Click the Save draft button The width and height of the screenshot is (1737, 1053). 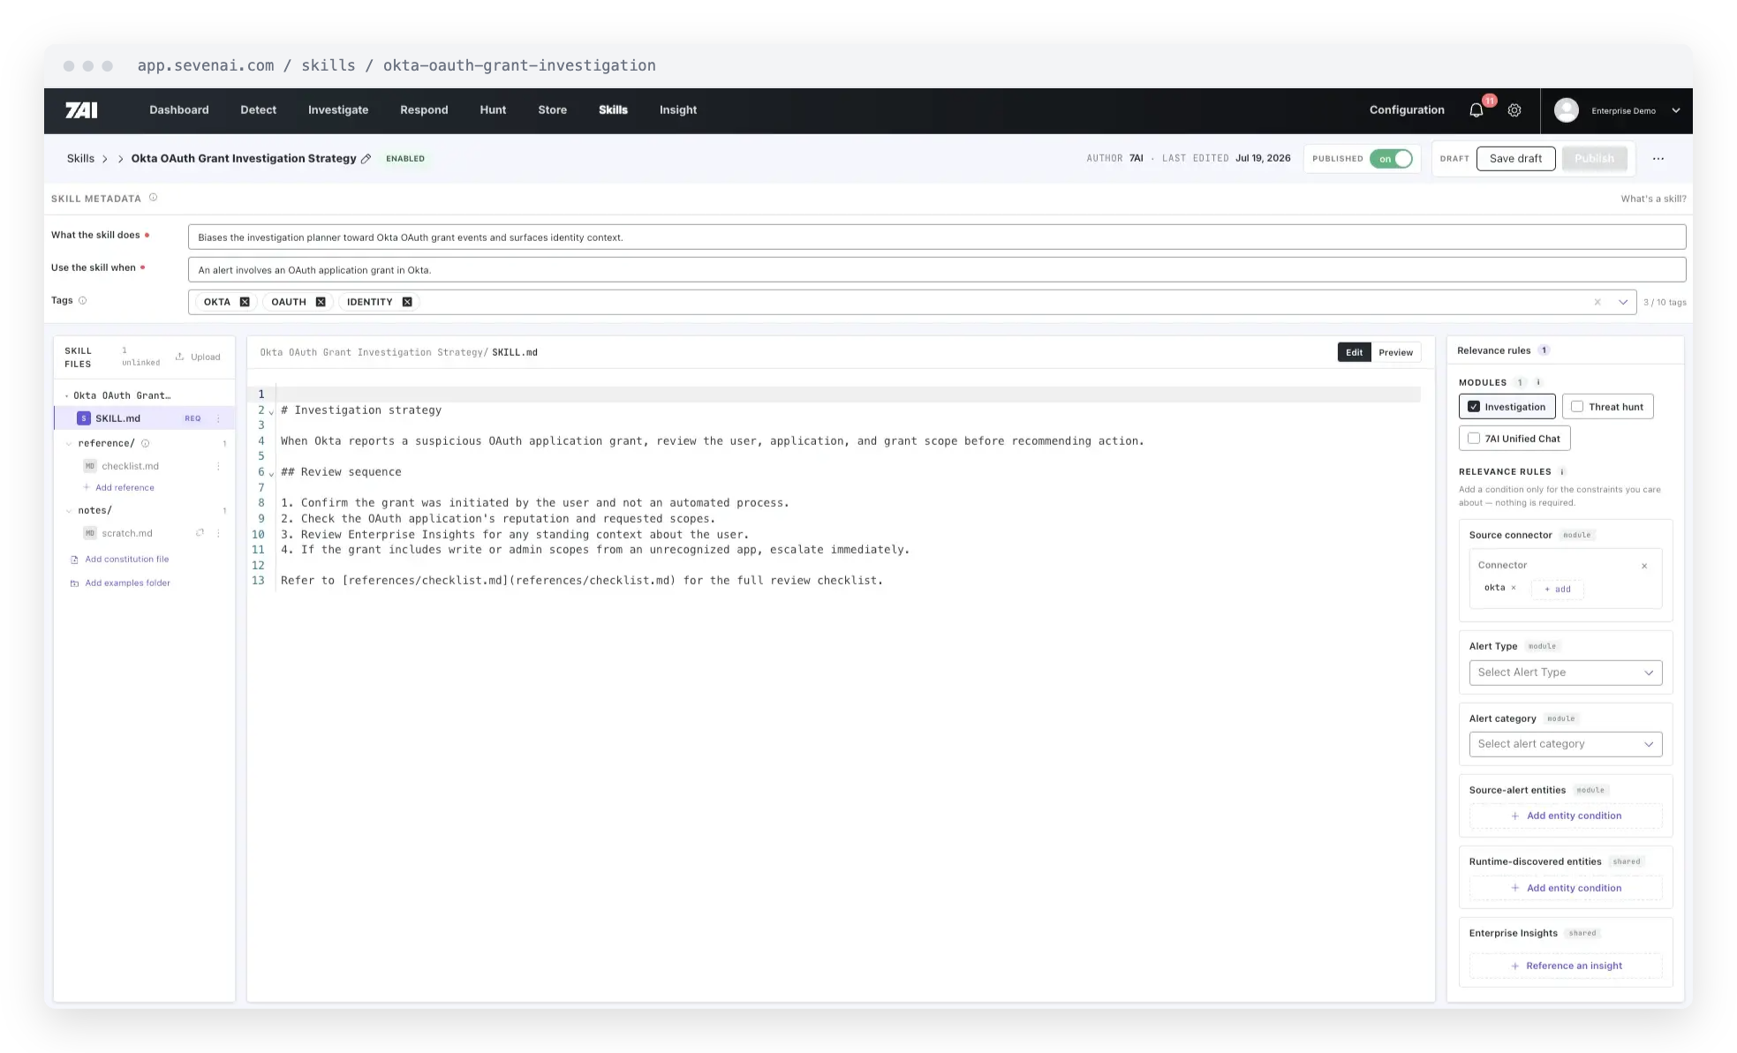(x=1515, y=159)
